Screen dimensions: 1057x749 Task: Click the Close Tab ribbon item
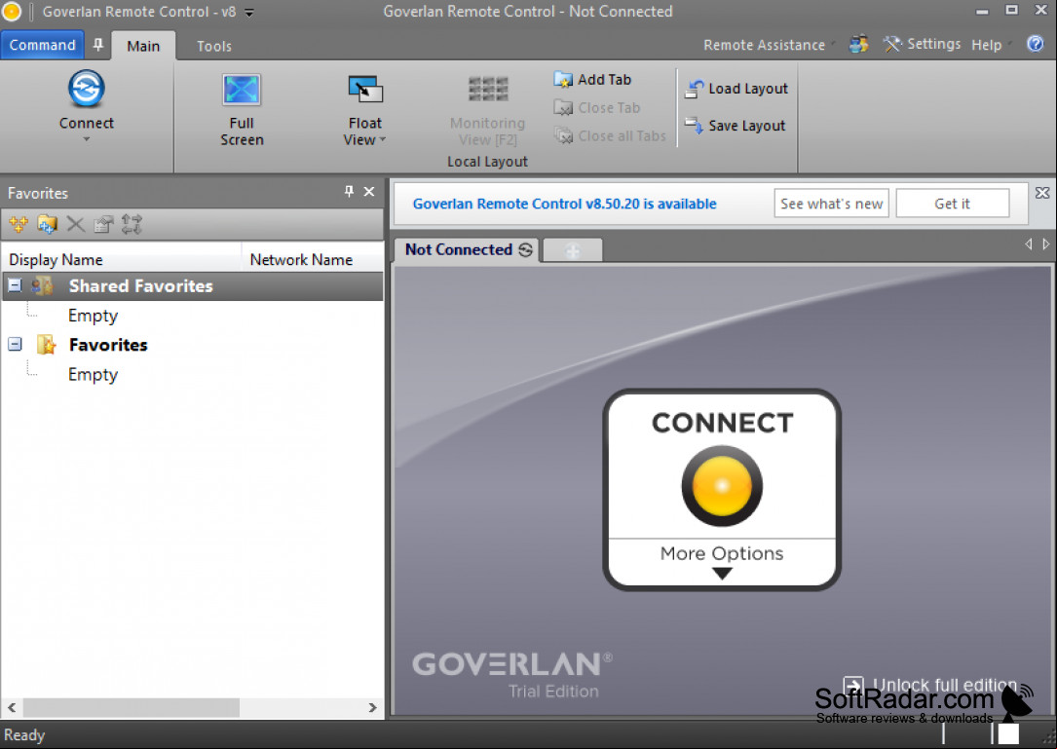pyautogui.click(x=596, y=108)
